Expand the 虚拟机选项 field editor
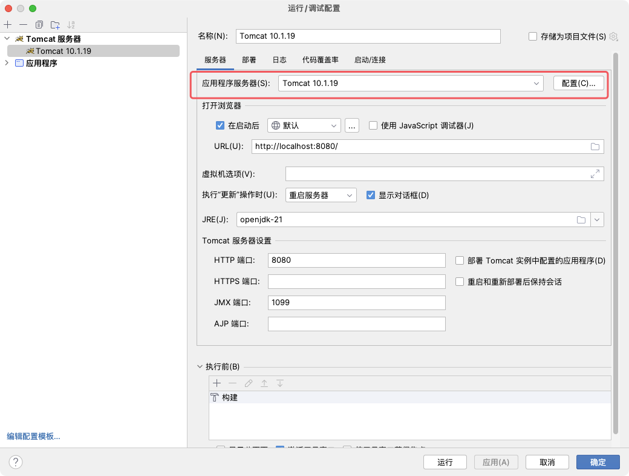Screen dimensions: 629x476 (595, 174)
